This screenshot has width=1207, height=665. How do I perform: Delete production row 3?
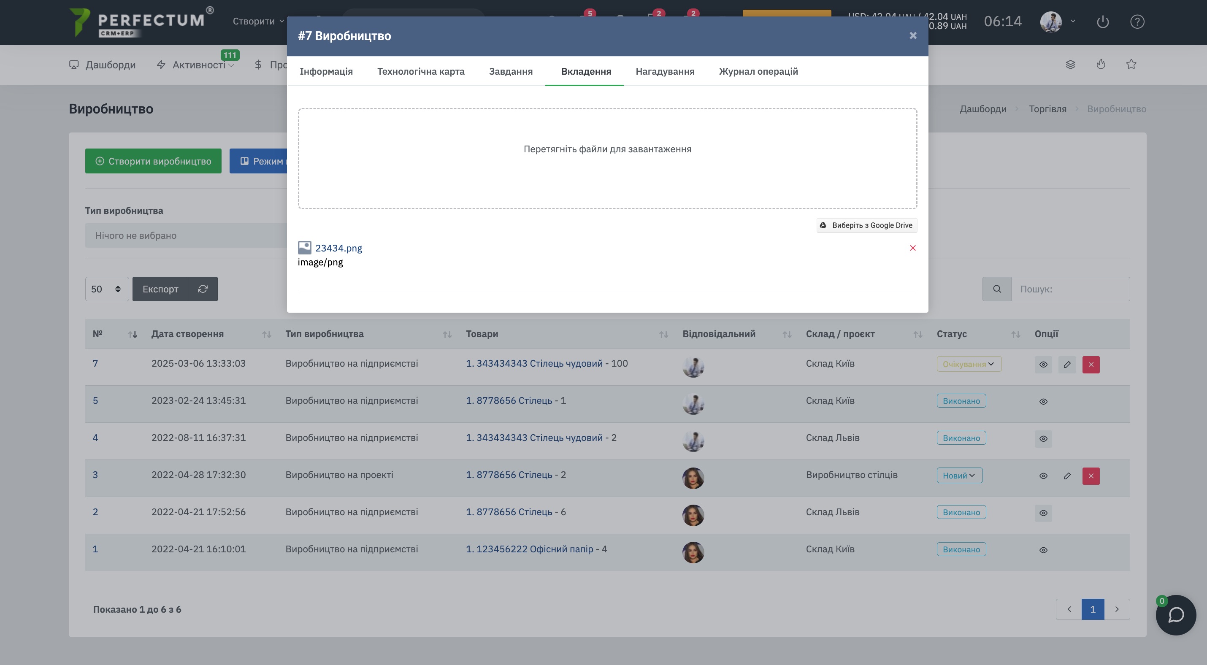click(x=1091, y=476)
